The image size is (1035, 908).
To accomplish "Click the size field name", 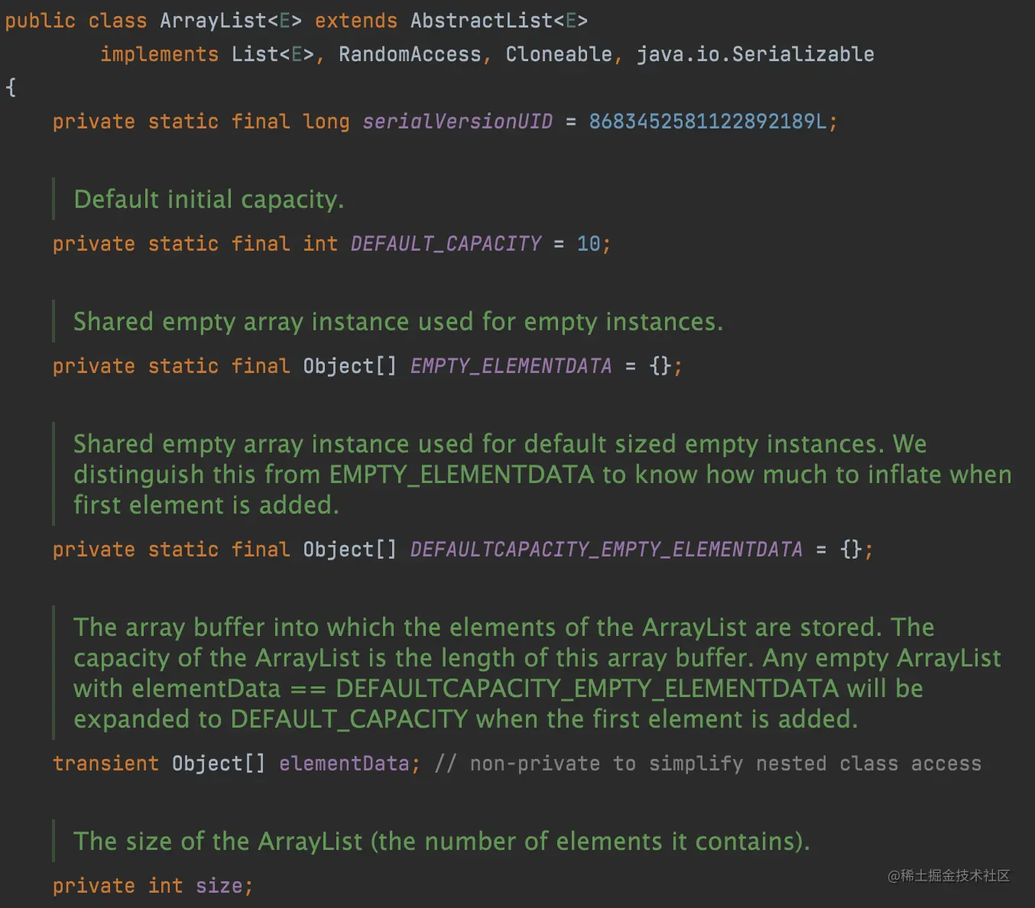I will [219, 886].
